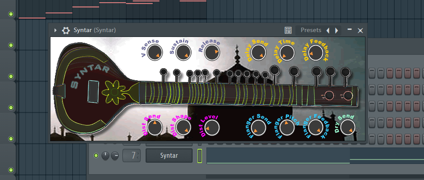Minimize the Syntar plugin window
This screenshot has height=180, width=424.
pyautogui.click(x=350, y=29)
